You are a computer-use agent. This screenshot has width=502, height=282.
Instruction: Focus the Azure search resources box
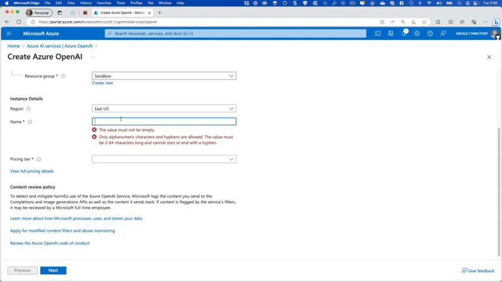235,33
